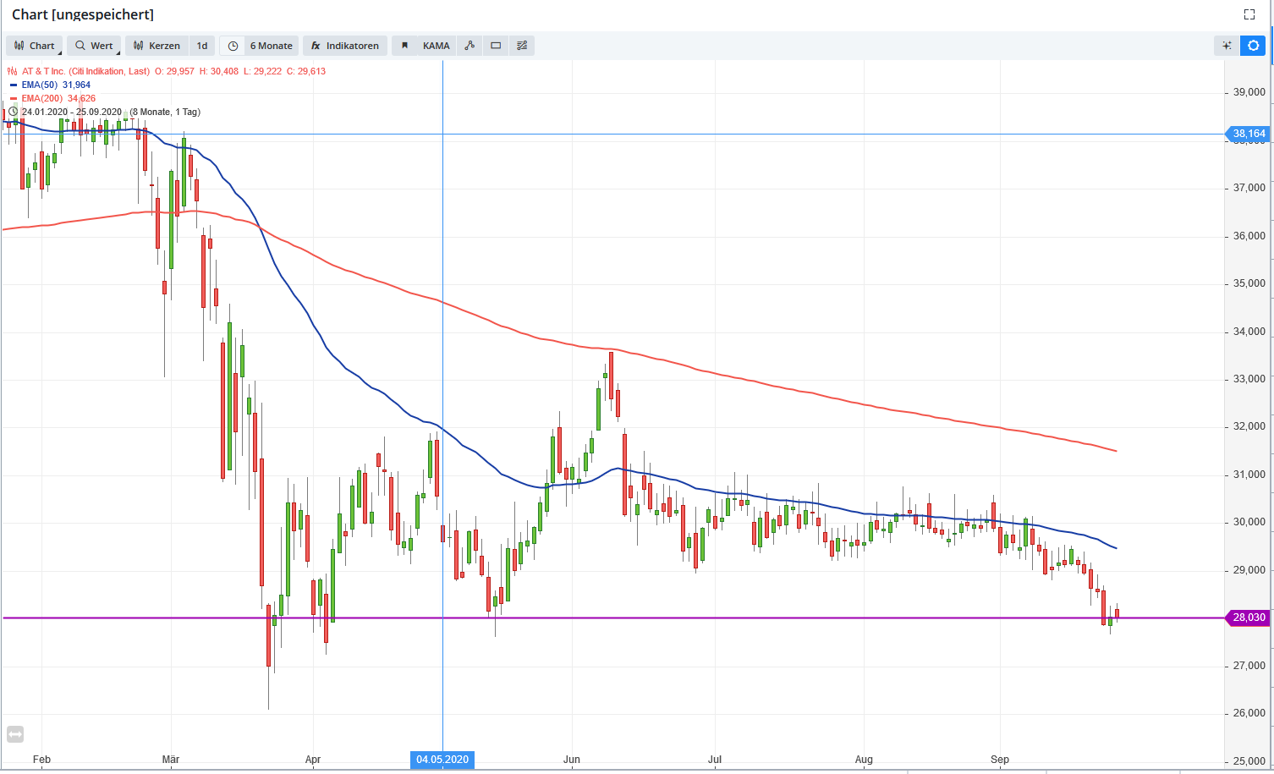The image size is (1274, 774).
Task: Click the Jun label on time axis
Action: click(x=572, y=760)
